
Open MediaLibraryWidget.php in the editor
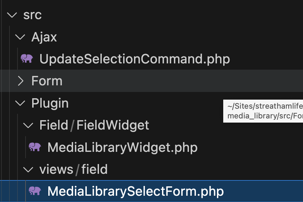[122, 148]
